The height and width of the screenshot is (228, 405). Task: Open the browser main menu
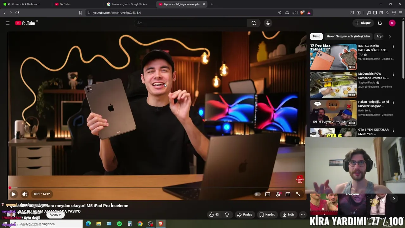[400, 13]
